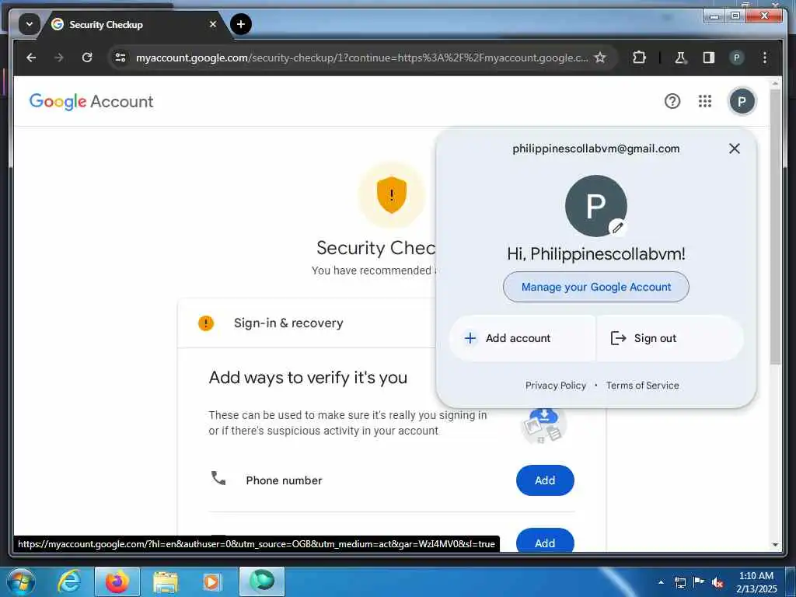Launch Internet Explorer from taskbar
This screenshot has height=597, width=796.
coord(68,581)
